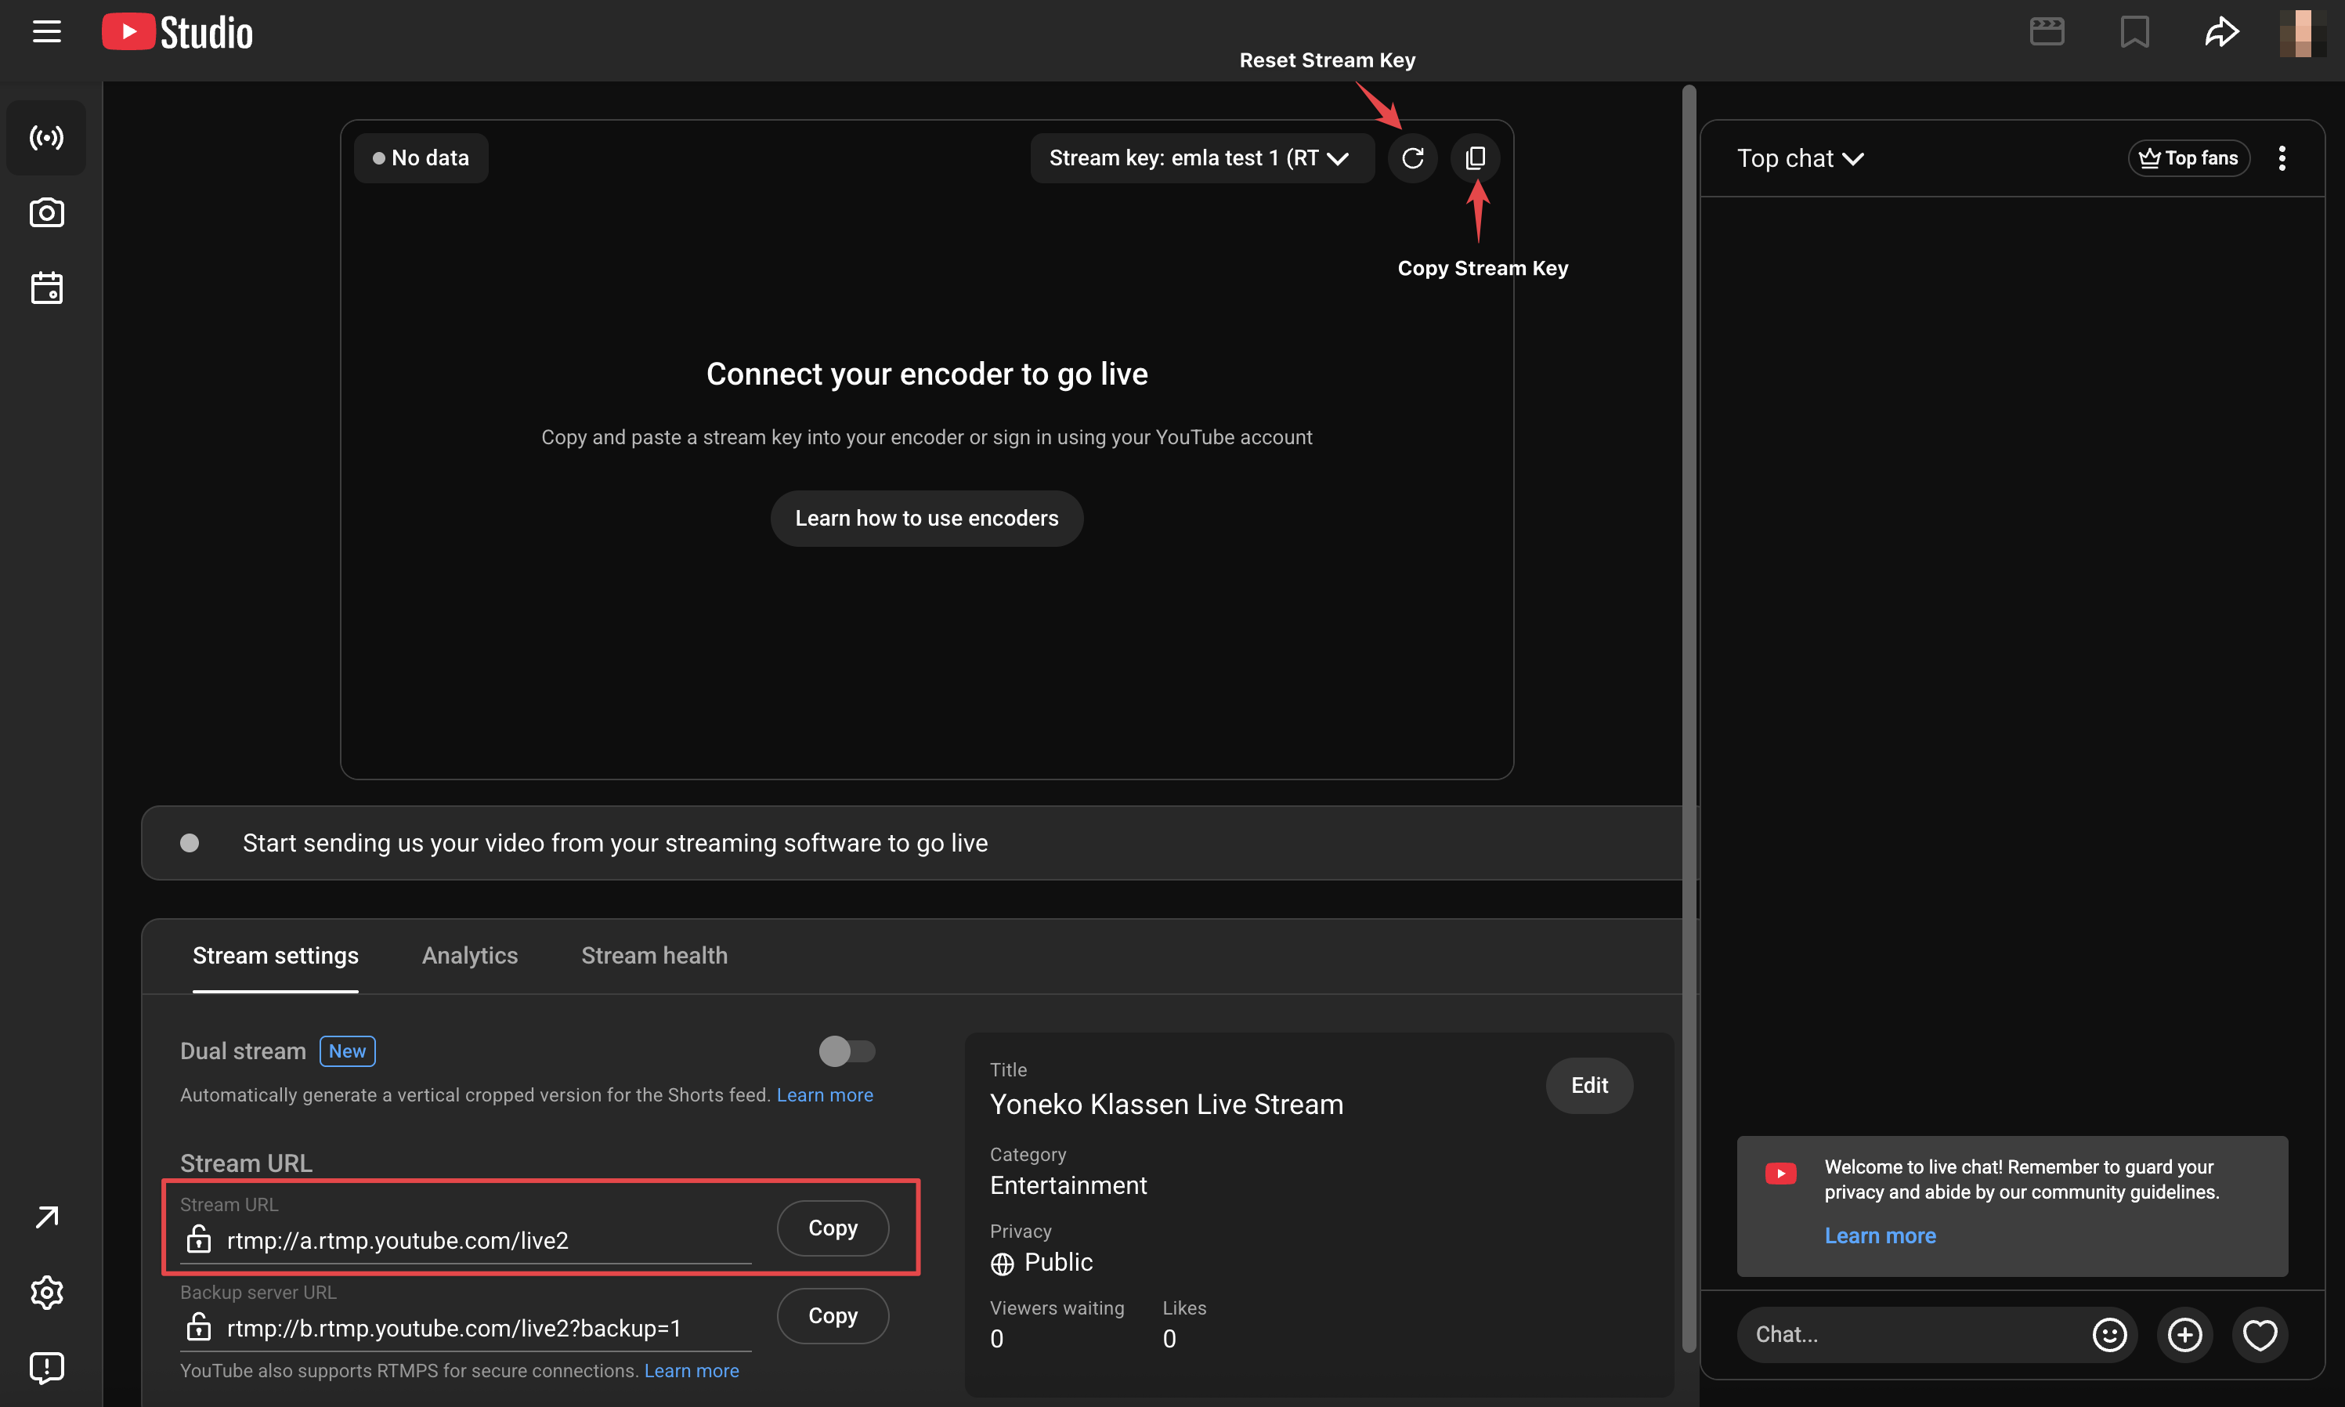Copy the stream key with clipboard icon
Screen dimensions: 2345x1407
pos(1475,157)
